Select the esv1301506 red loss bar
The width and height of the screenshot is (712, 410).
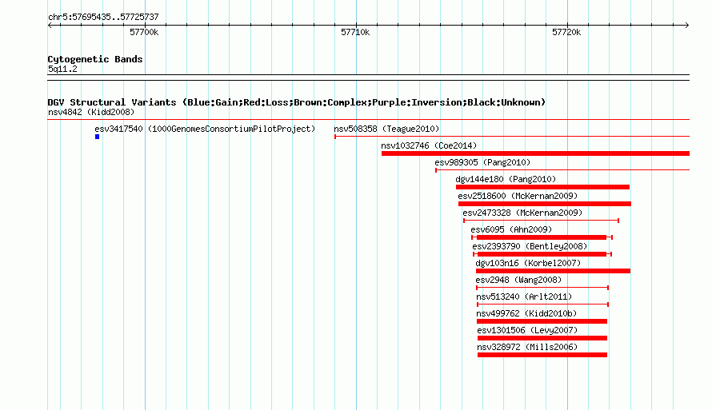coord(542,338)
